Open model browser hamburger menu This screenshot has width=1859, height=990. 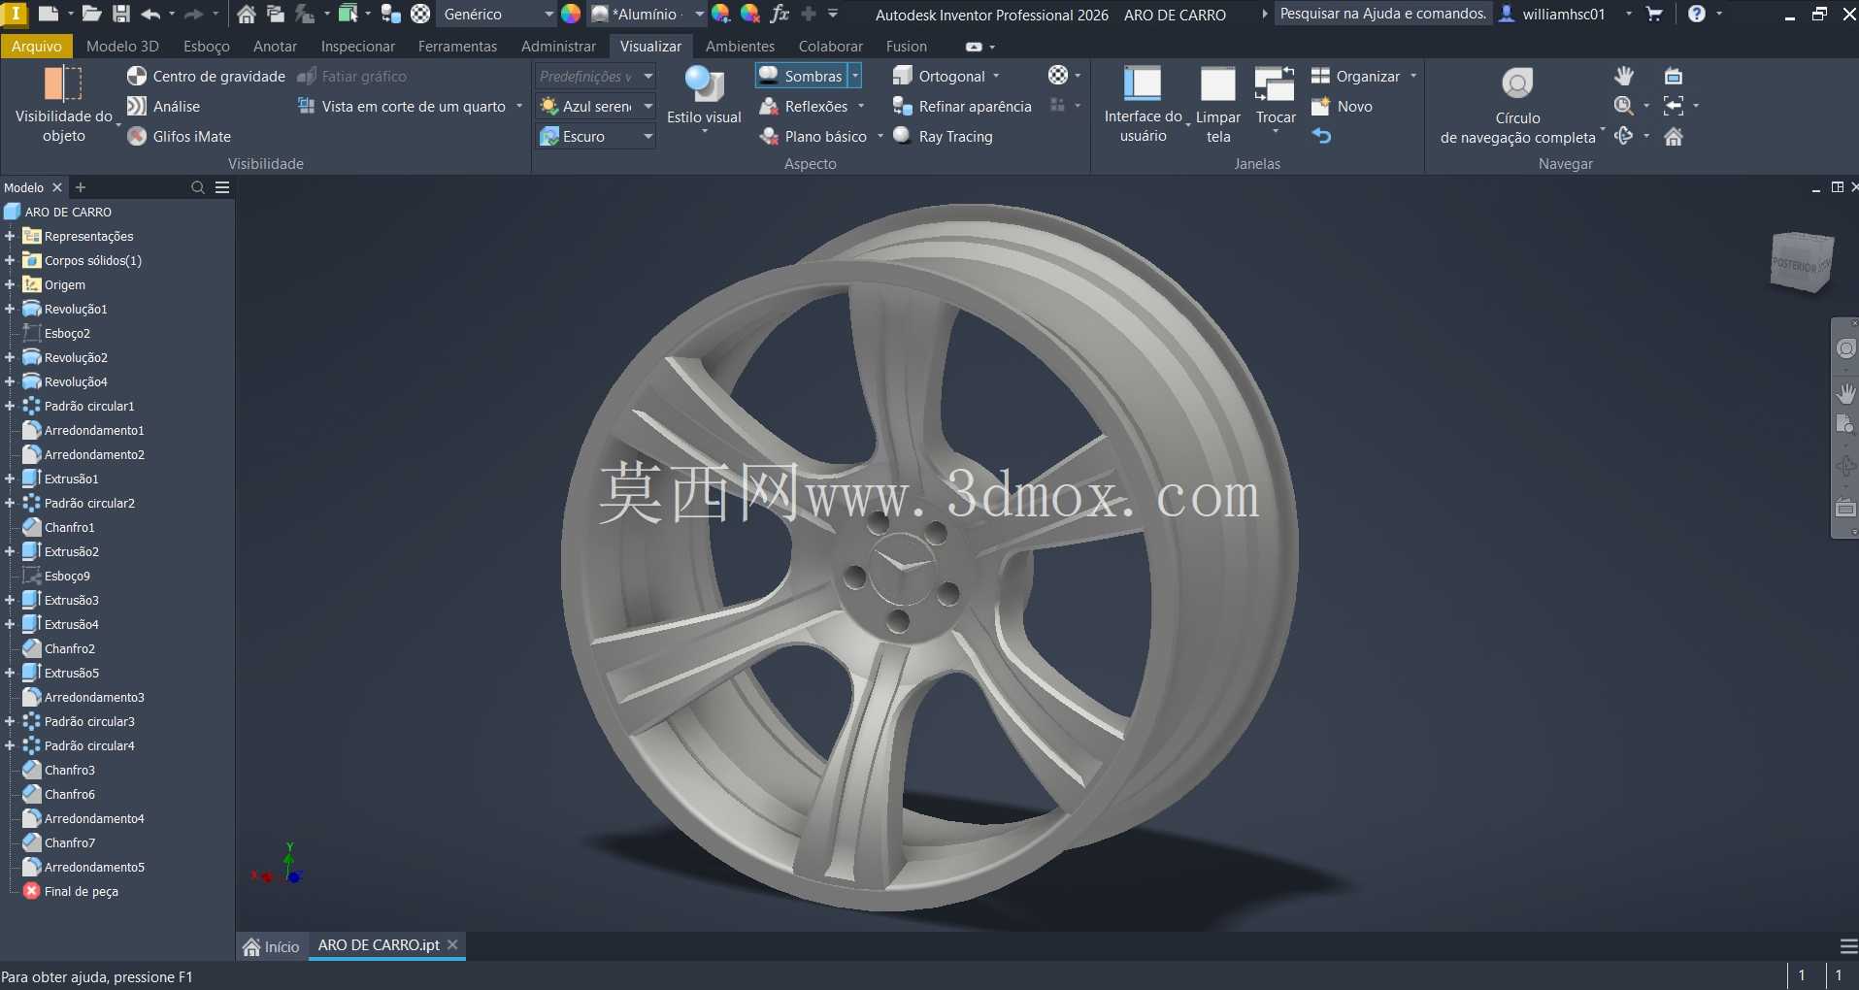point(222,187)
